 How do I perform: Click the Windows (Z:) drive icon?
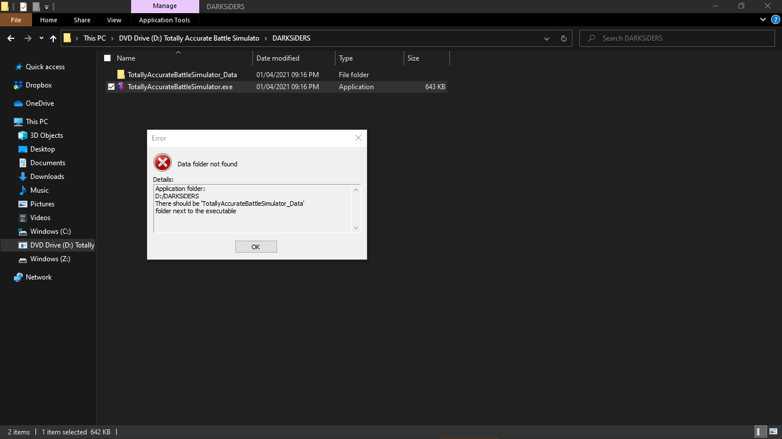coord(23,259)
